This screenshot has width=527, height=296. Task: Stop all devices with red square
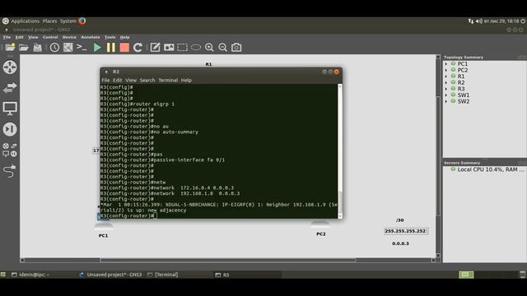point(124,48)
